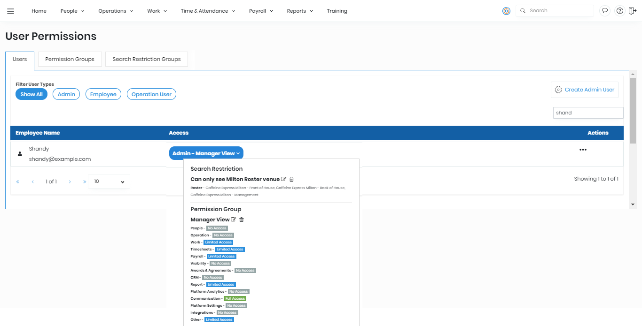Open the hamburger sidebar menu
Screen dimensions: 642x326
[x=10, y=11]
